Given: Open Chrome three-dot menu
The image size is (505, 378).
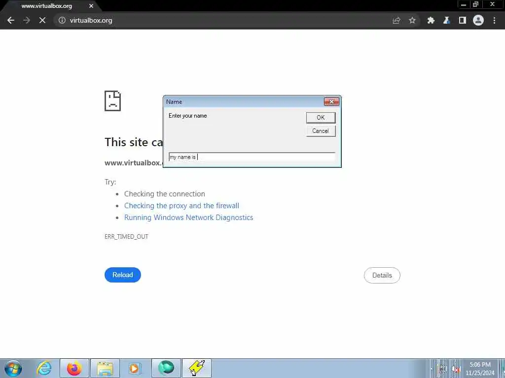Looking at the screenshot, I should (x=494, y=20).
